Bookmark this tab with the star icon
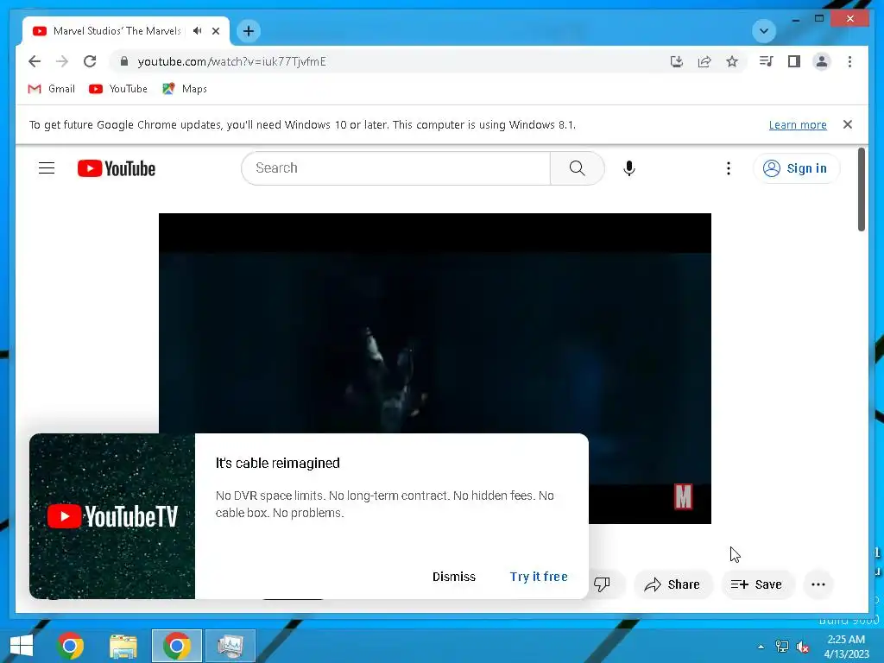The width and height of the screenshot is (884, 663). [x=732, y=61]
